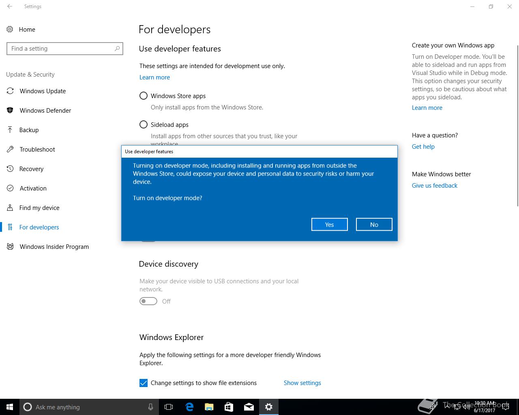The width and height of the screenshot is (519, 415).
Task: Click the Give us feedback link
Action: [435, 186]
